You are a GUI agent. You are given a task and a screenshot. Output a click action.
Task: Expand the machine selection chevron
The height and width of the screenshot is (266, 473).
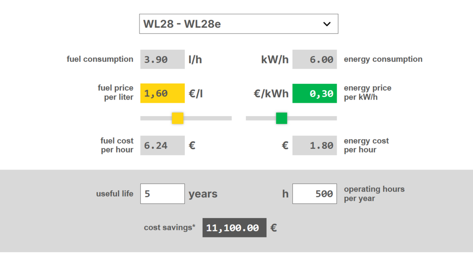[327, 24]
